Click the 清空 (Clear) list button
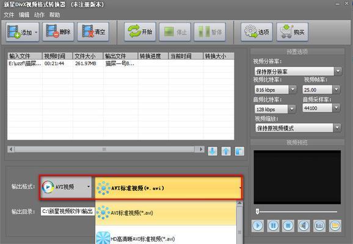Viewport: 353px width, 244px height. pos(93,32)
